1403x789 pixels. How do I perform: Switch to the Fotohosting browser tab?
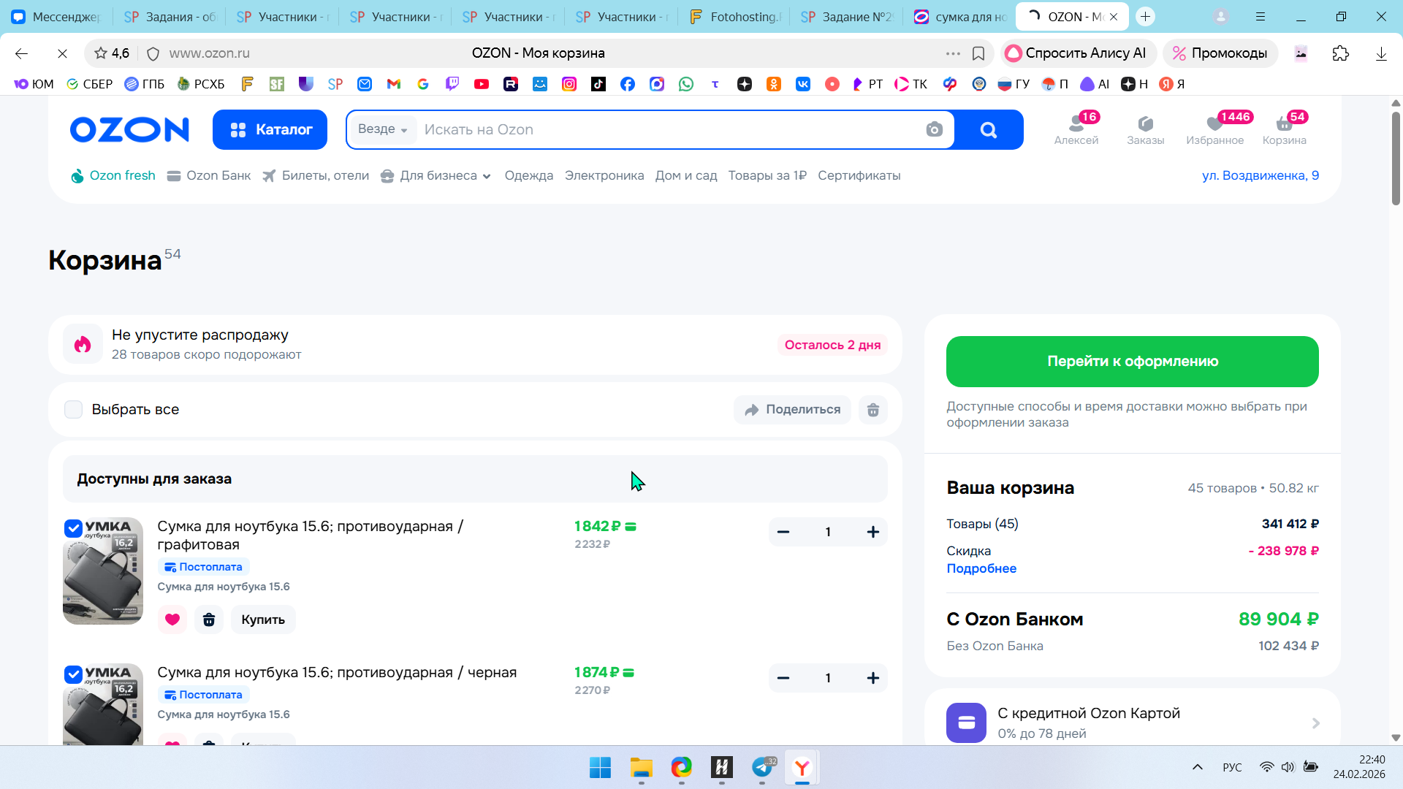pos(735,17)
